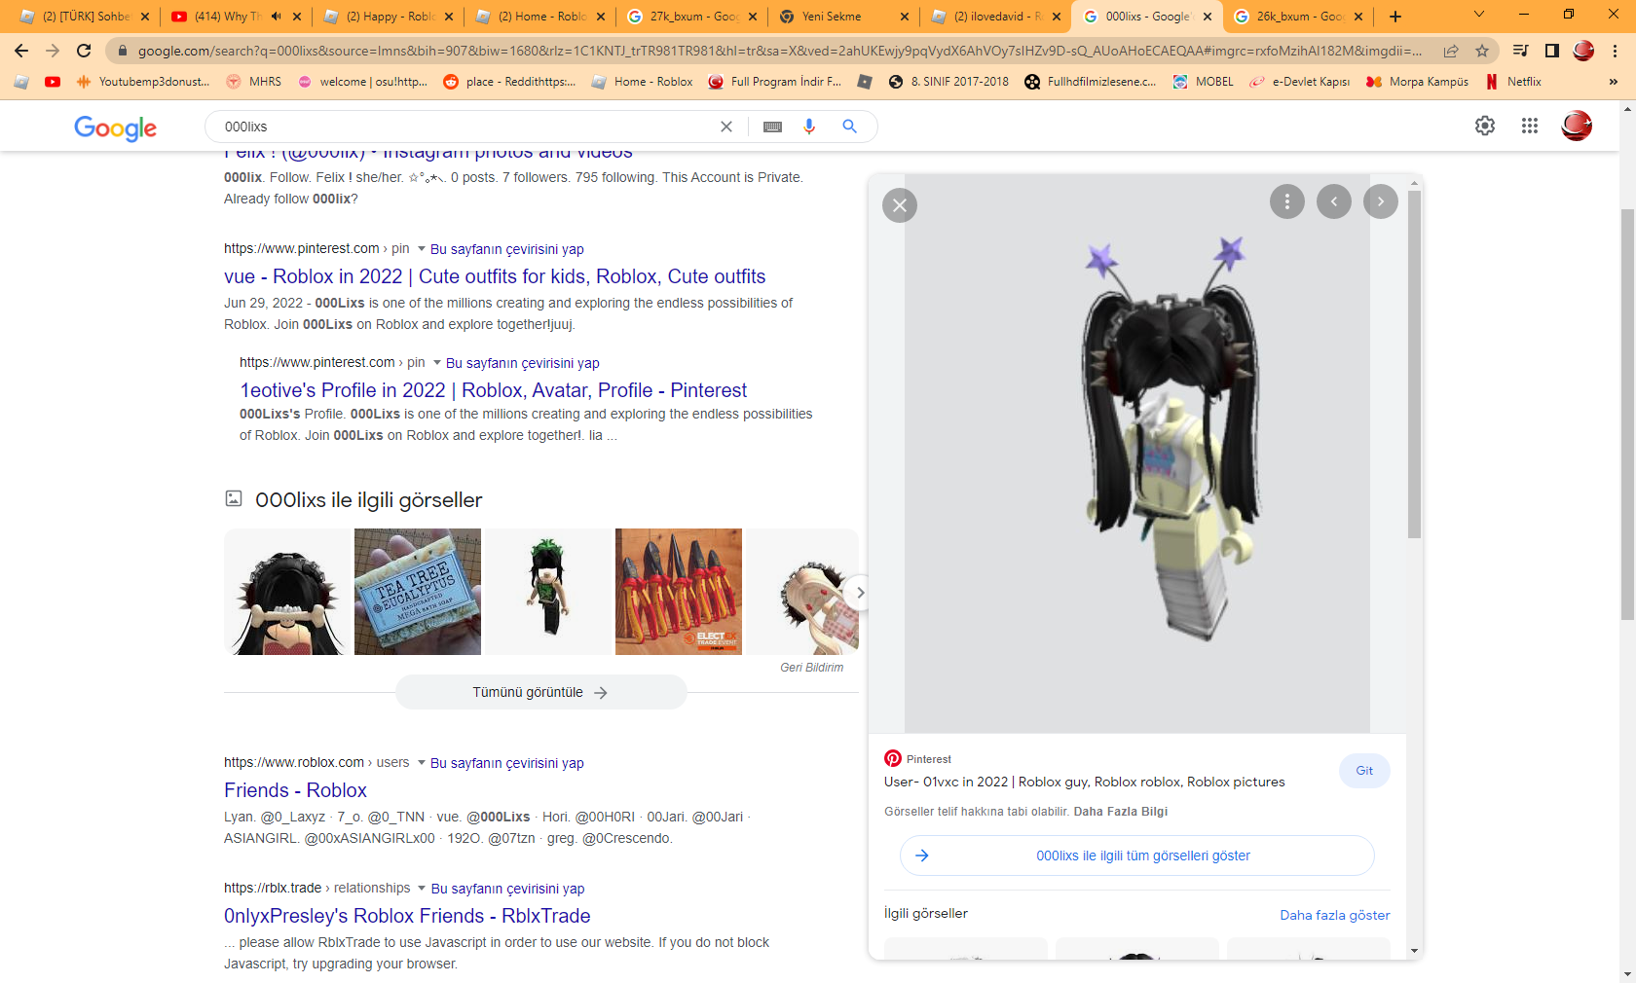Expand dropdown next to roblox.com › users

click(422, 763)
